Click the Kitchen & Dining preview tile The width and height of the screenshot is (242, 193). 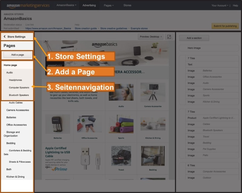tap(153, 127)
